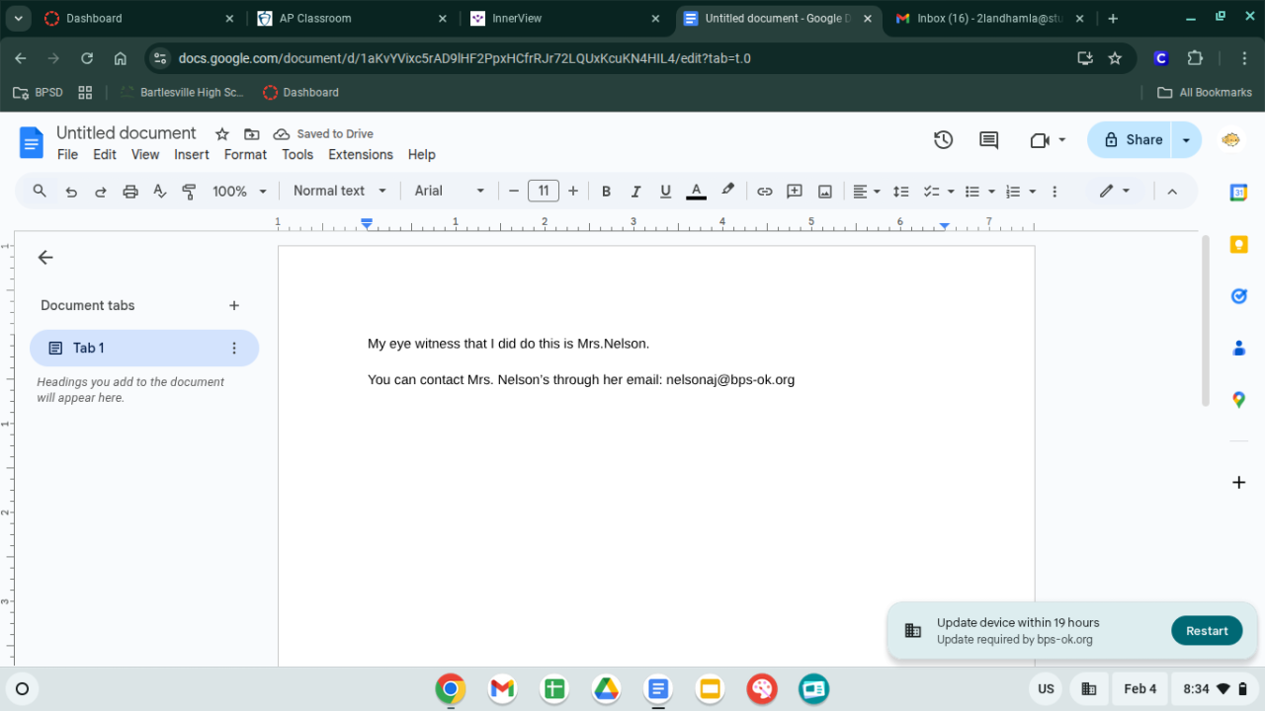Insert an image from the toolbar
Viewport: 1265px width, 711px height.
coord(825,192)
